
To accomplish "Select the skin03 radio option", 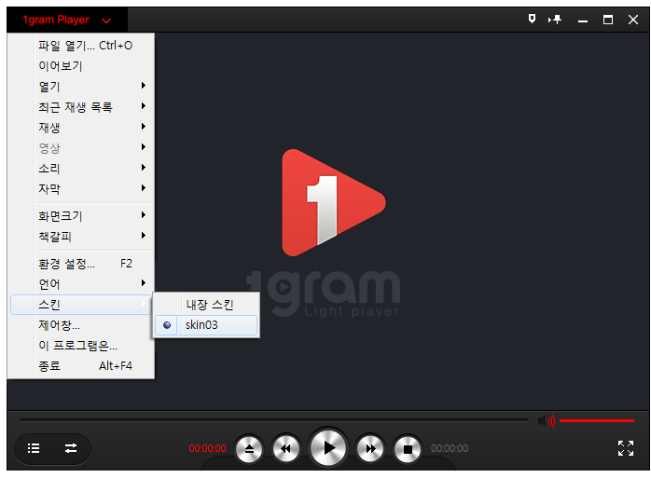I will coord(206,325).
